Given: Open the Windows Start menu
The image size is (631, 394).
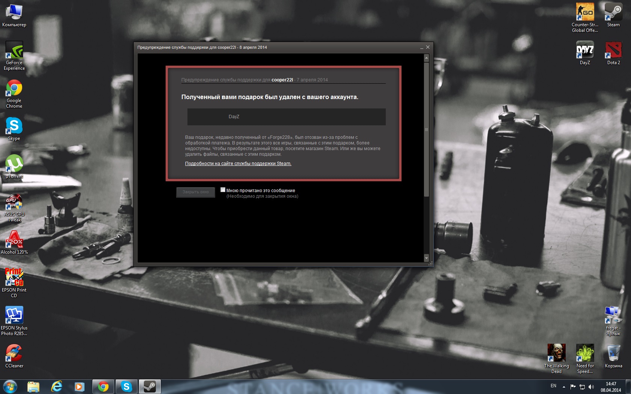Looking at the screenshot, I should click(10, 386).
